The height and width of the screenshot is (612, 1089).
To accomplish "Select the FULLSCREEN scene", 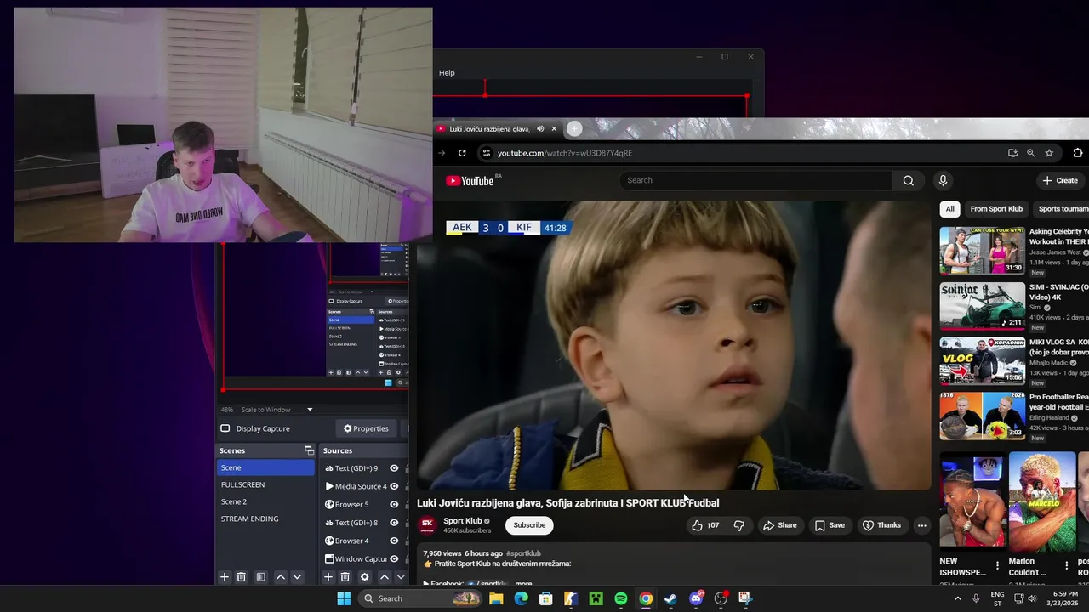I will click(265, 484).
